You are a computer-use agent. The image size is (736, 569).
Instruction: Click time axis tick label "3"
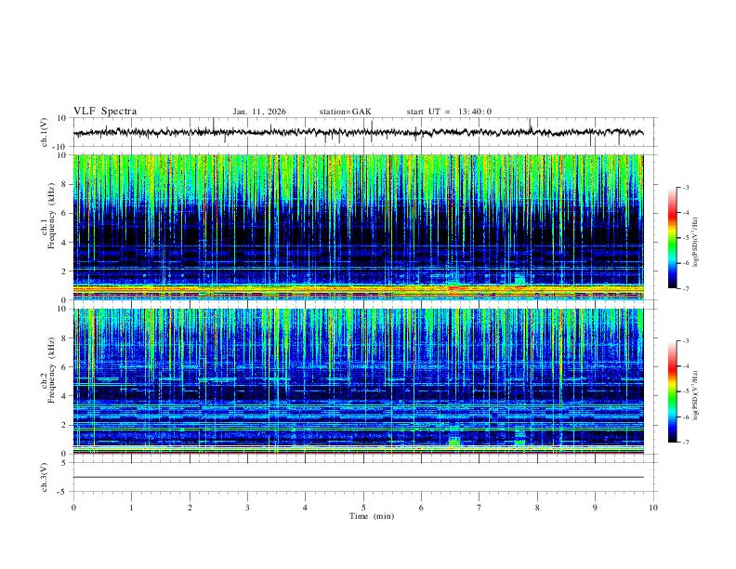coord(247,508)
